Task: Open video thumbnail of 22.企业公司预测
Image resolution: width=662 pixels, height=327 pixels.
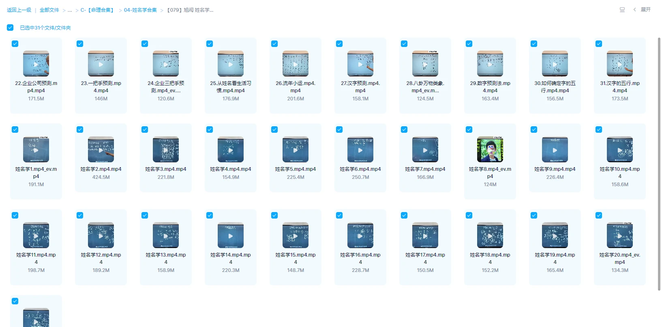Action: click(x=36, y=64)
